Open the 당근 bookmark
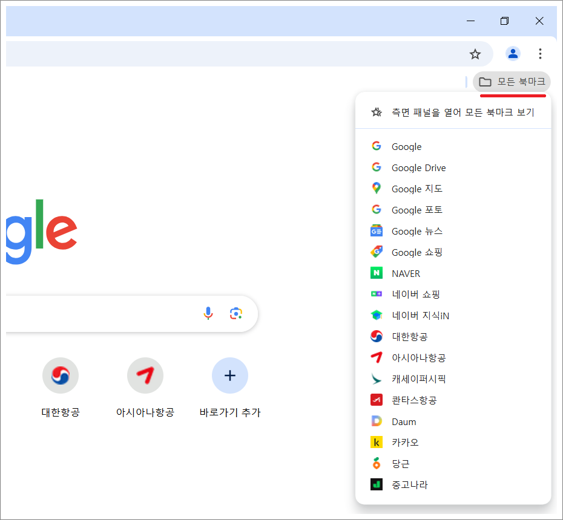Viewport: 563px width, 520px height. coord(453,464)
